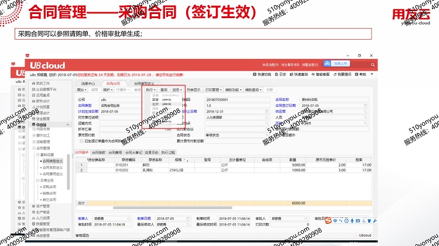Open calendar picker for 合同签订日期
The height and width of the screenshot is (246, 439).
[366, 105]
